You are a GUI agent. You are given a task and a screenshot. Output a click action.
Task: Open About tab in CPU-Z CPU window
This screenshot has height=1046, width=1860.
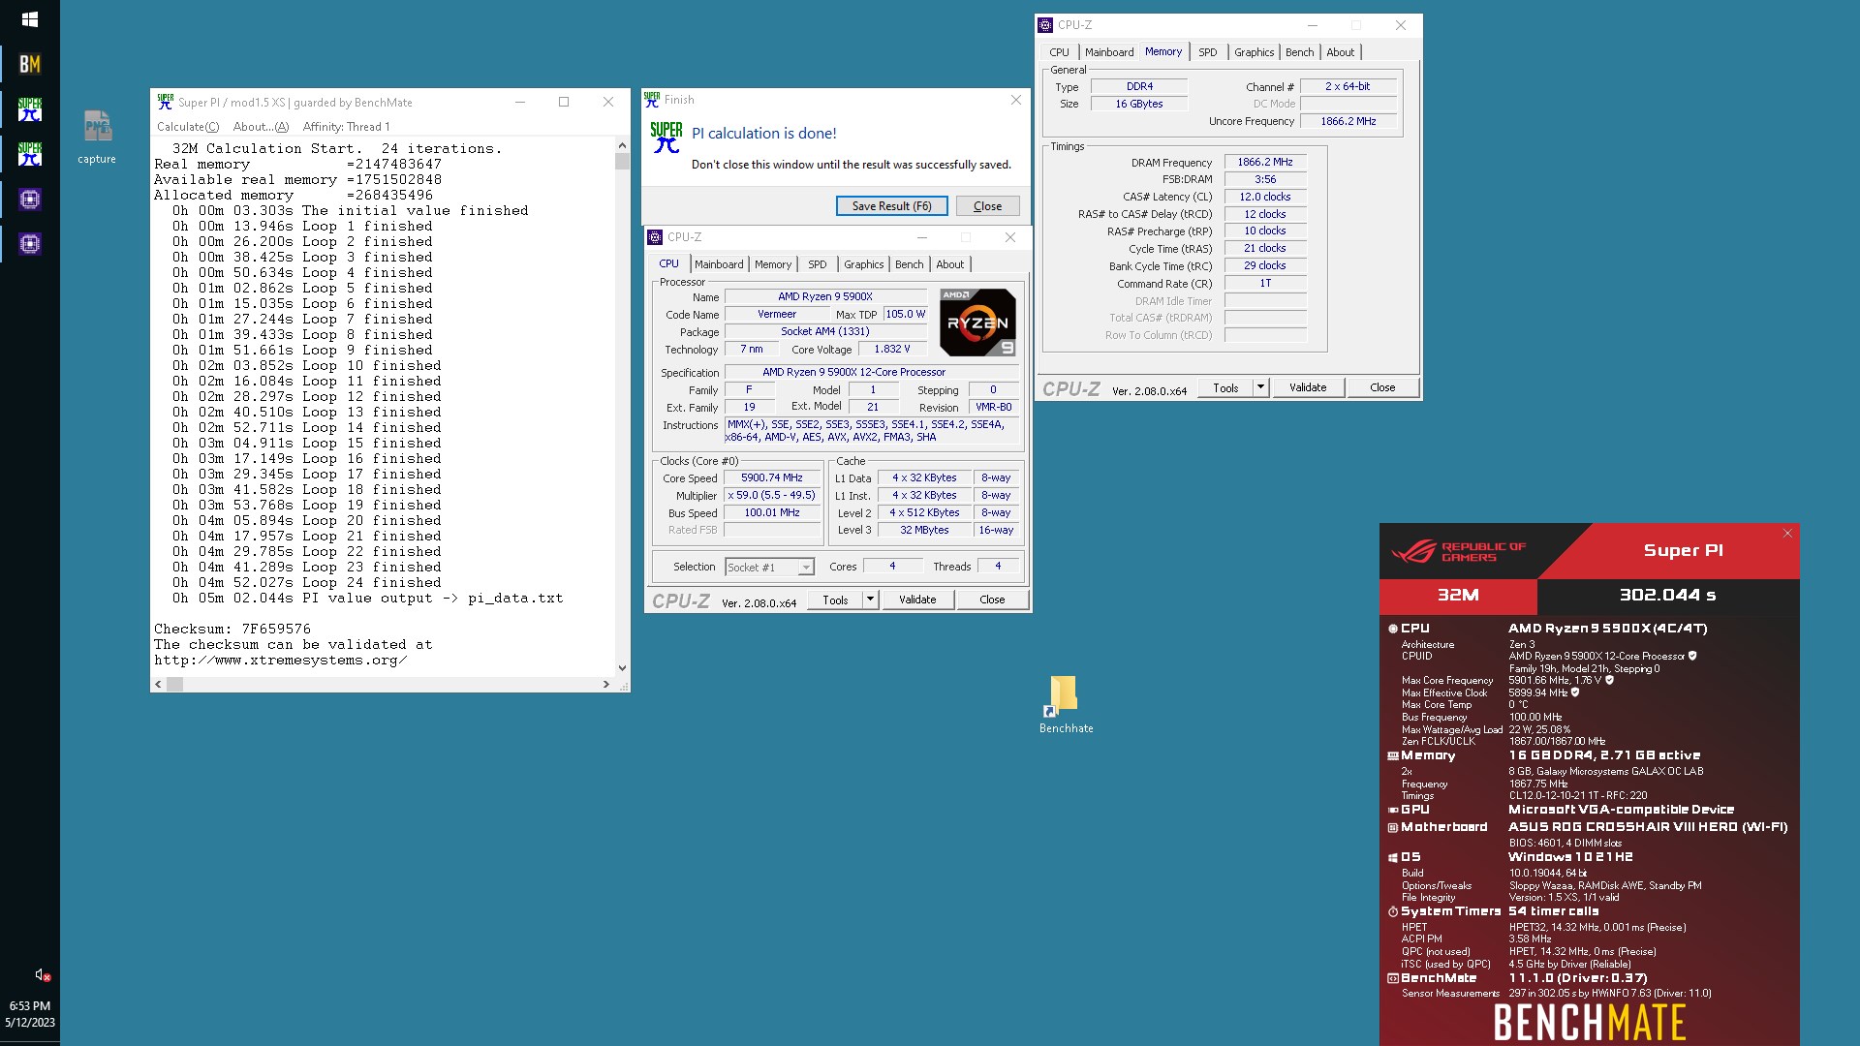(949, 264)
